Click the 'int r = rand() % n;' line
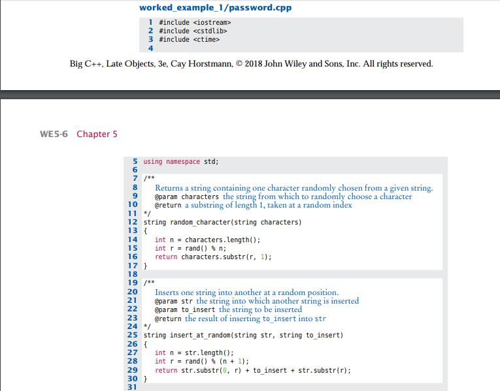Screen dimensions: 500x391 point(190,248)
